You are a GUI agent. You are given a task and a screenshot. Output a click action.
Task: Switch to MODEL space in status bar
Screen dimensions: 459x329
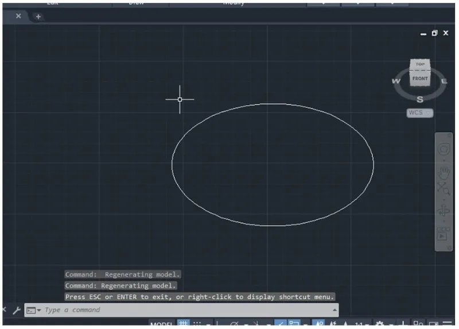coord(161,324)
